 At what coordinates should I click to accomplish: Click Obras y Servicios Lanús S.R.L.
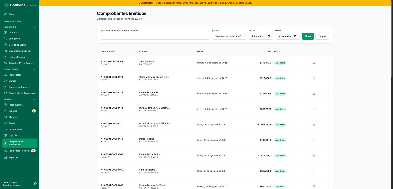154,77
